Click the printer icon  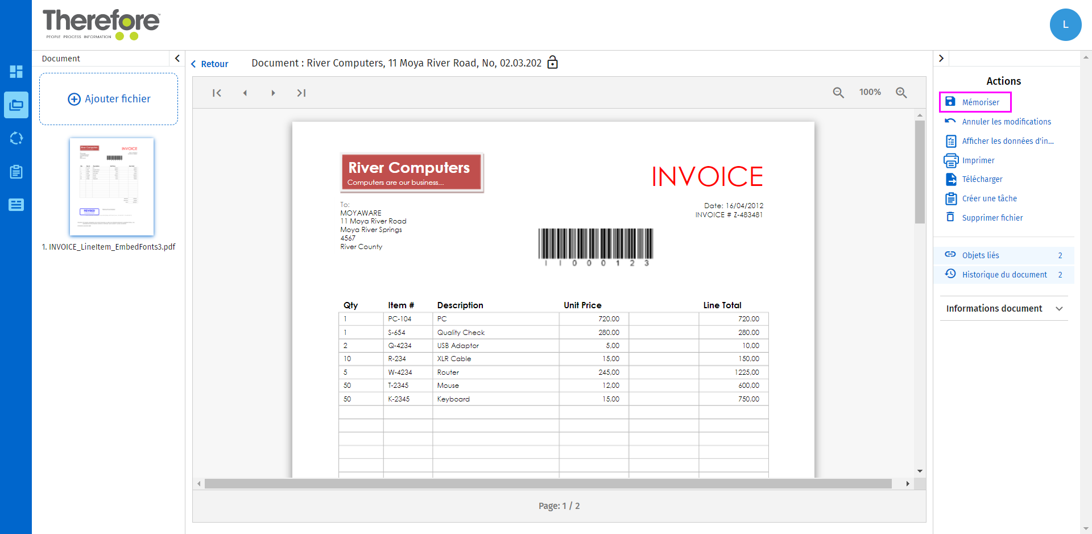[951, 160]
